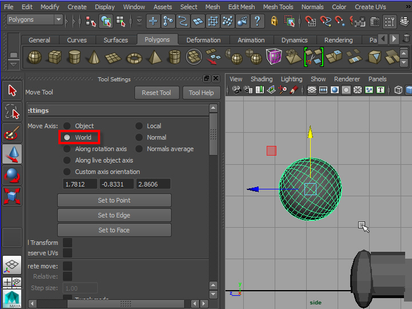Switch to the Deformation shelf tab

pos(203,40)
